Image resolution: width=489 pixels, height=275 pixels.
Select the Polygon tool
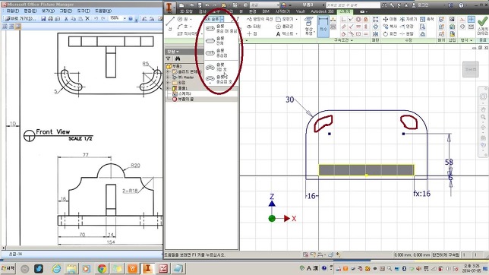[x=285, y=27]
